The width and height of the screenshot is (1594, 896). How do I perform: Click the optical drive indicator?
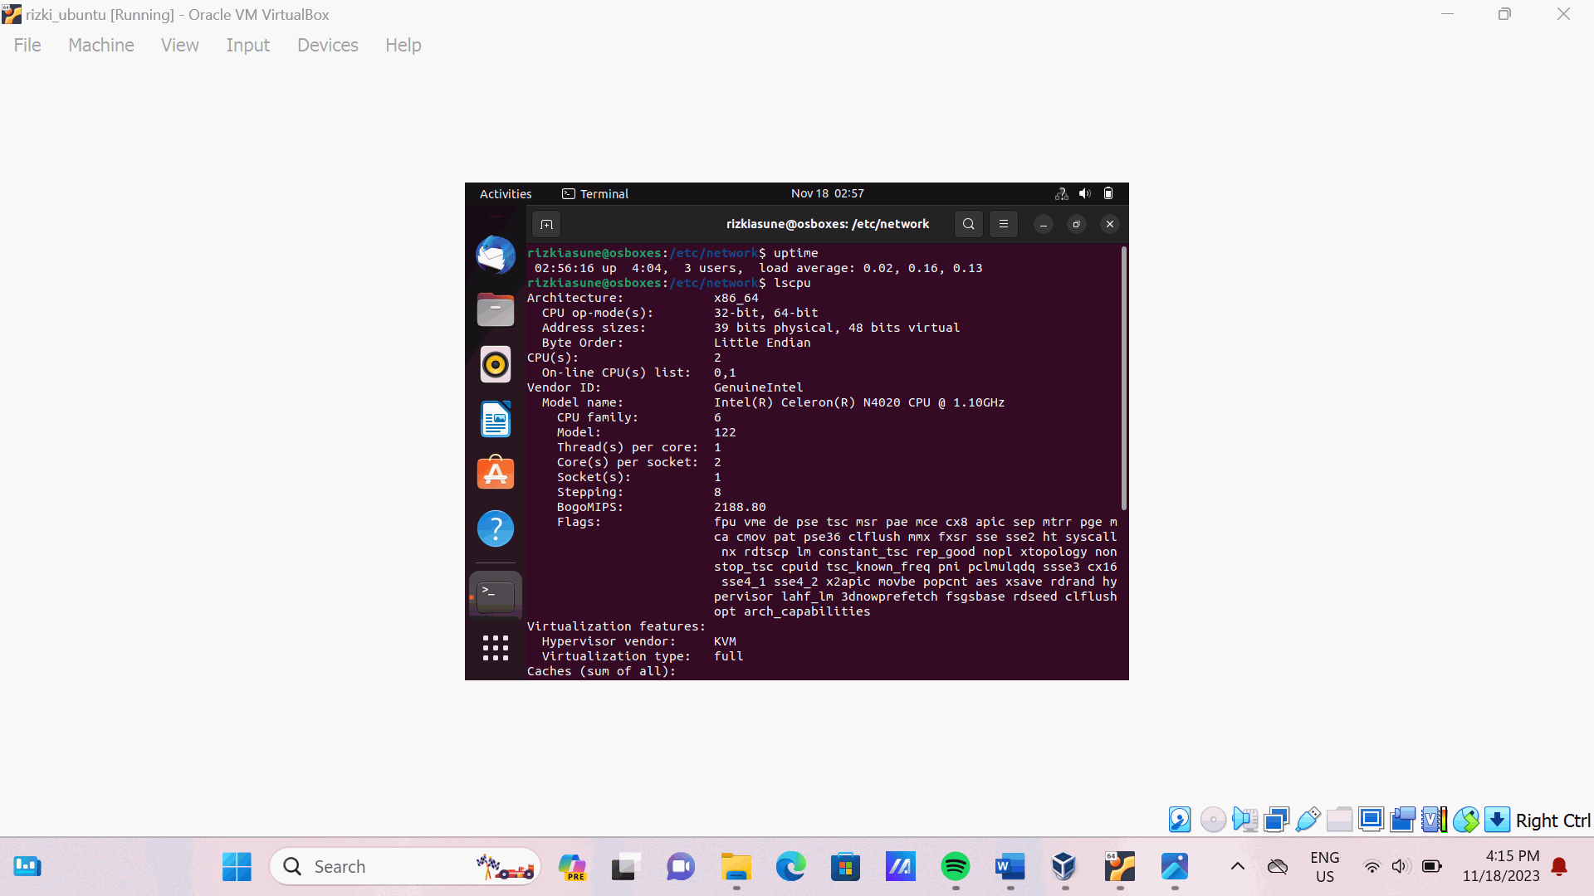click(1213, 820)
